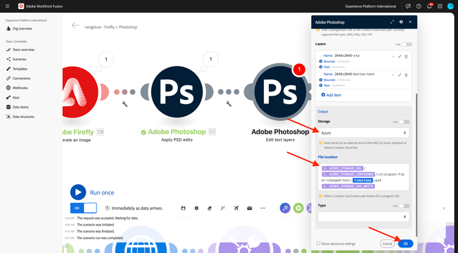This screenshot has height=253, width=458.
Task: Click Add item in Layers
Action: pos(331,95)
